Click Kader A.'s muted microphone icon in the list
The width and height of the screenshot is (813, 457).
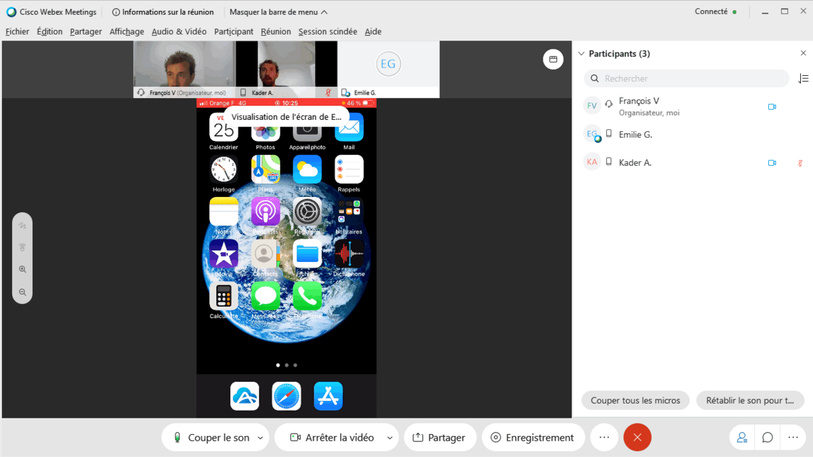point(800,162)
